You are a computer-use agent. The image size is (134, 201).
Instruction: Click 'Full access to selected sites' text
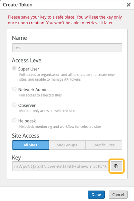[40, 95]
